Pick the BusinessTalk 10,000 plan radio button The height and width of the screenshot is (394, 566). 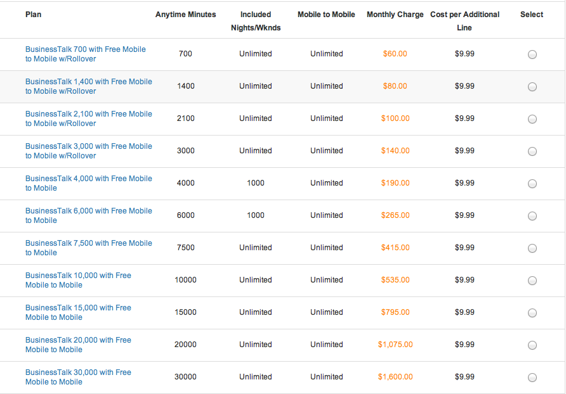(532, 281)
